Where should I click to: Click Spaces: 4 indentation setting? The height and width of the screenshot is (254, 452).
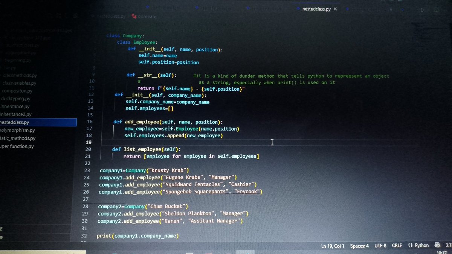(359, 245)
